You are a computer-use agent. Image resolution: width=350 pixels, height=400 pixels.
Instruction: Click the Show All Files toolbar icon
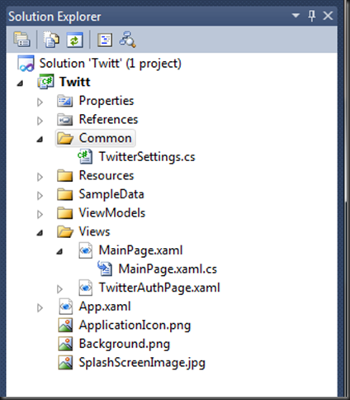pyautogui.click(x=51, y=40)
